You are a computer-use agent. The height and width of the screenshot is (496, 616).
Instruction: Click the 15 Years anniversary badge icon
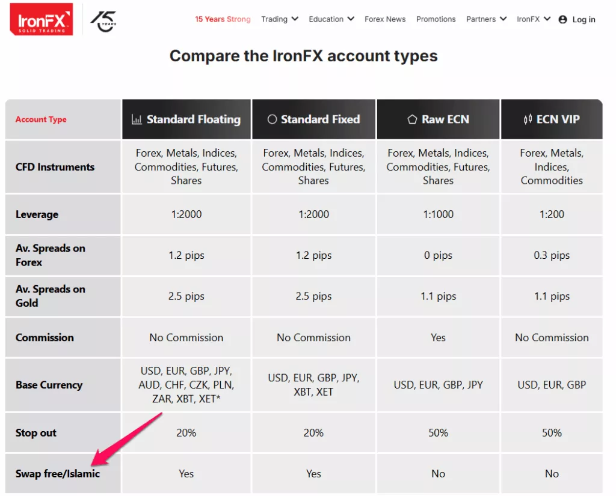pyautogui.click(x=103, y=21)
